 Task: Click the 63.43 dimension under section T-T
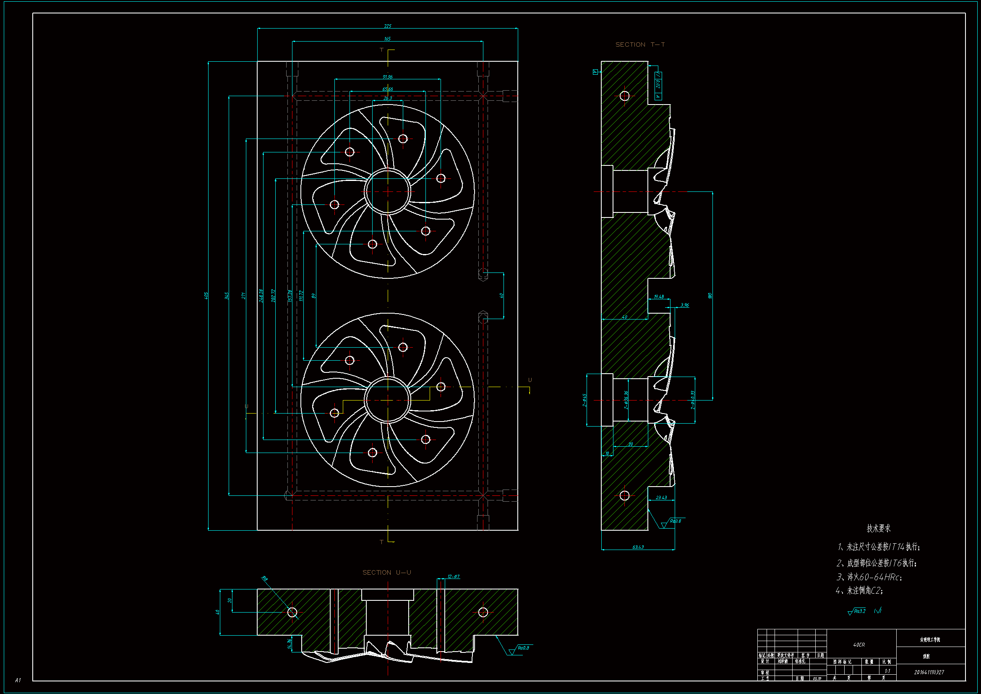point(638,547)
